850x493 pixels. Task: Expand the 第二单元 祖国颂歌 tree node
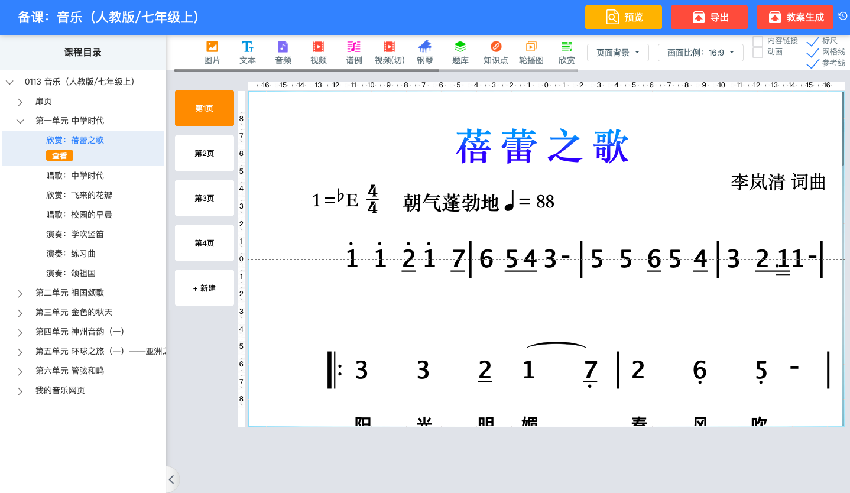coord(20,293)
